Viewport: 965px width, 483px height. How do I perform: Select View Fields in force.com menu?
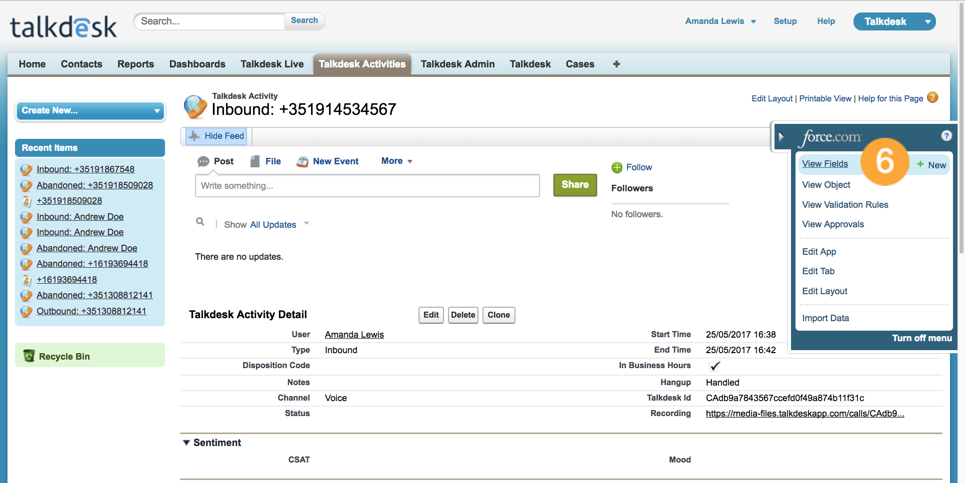tap(825, 164)
